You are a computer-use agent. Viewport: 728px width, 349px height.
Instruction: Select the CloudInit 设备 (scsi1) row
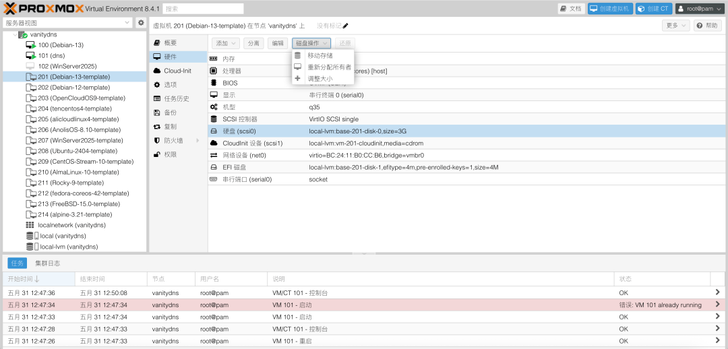468,143
